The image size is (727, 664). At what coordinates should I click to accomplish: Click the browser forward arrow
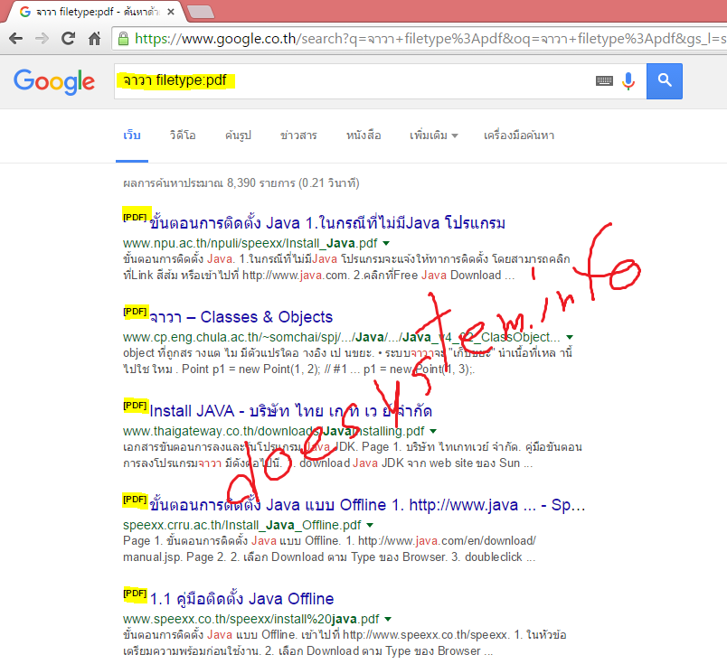tap(42, 39)
